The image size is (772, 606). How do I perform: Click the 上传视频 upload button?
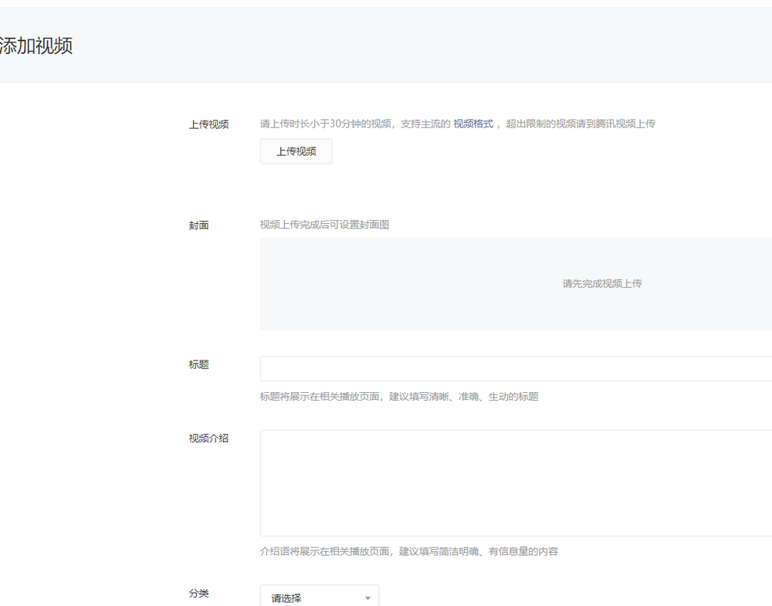click(x=296, y=151)
